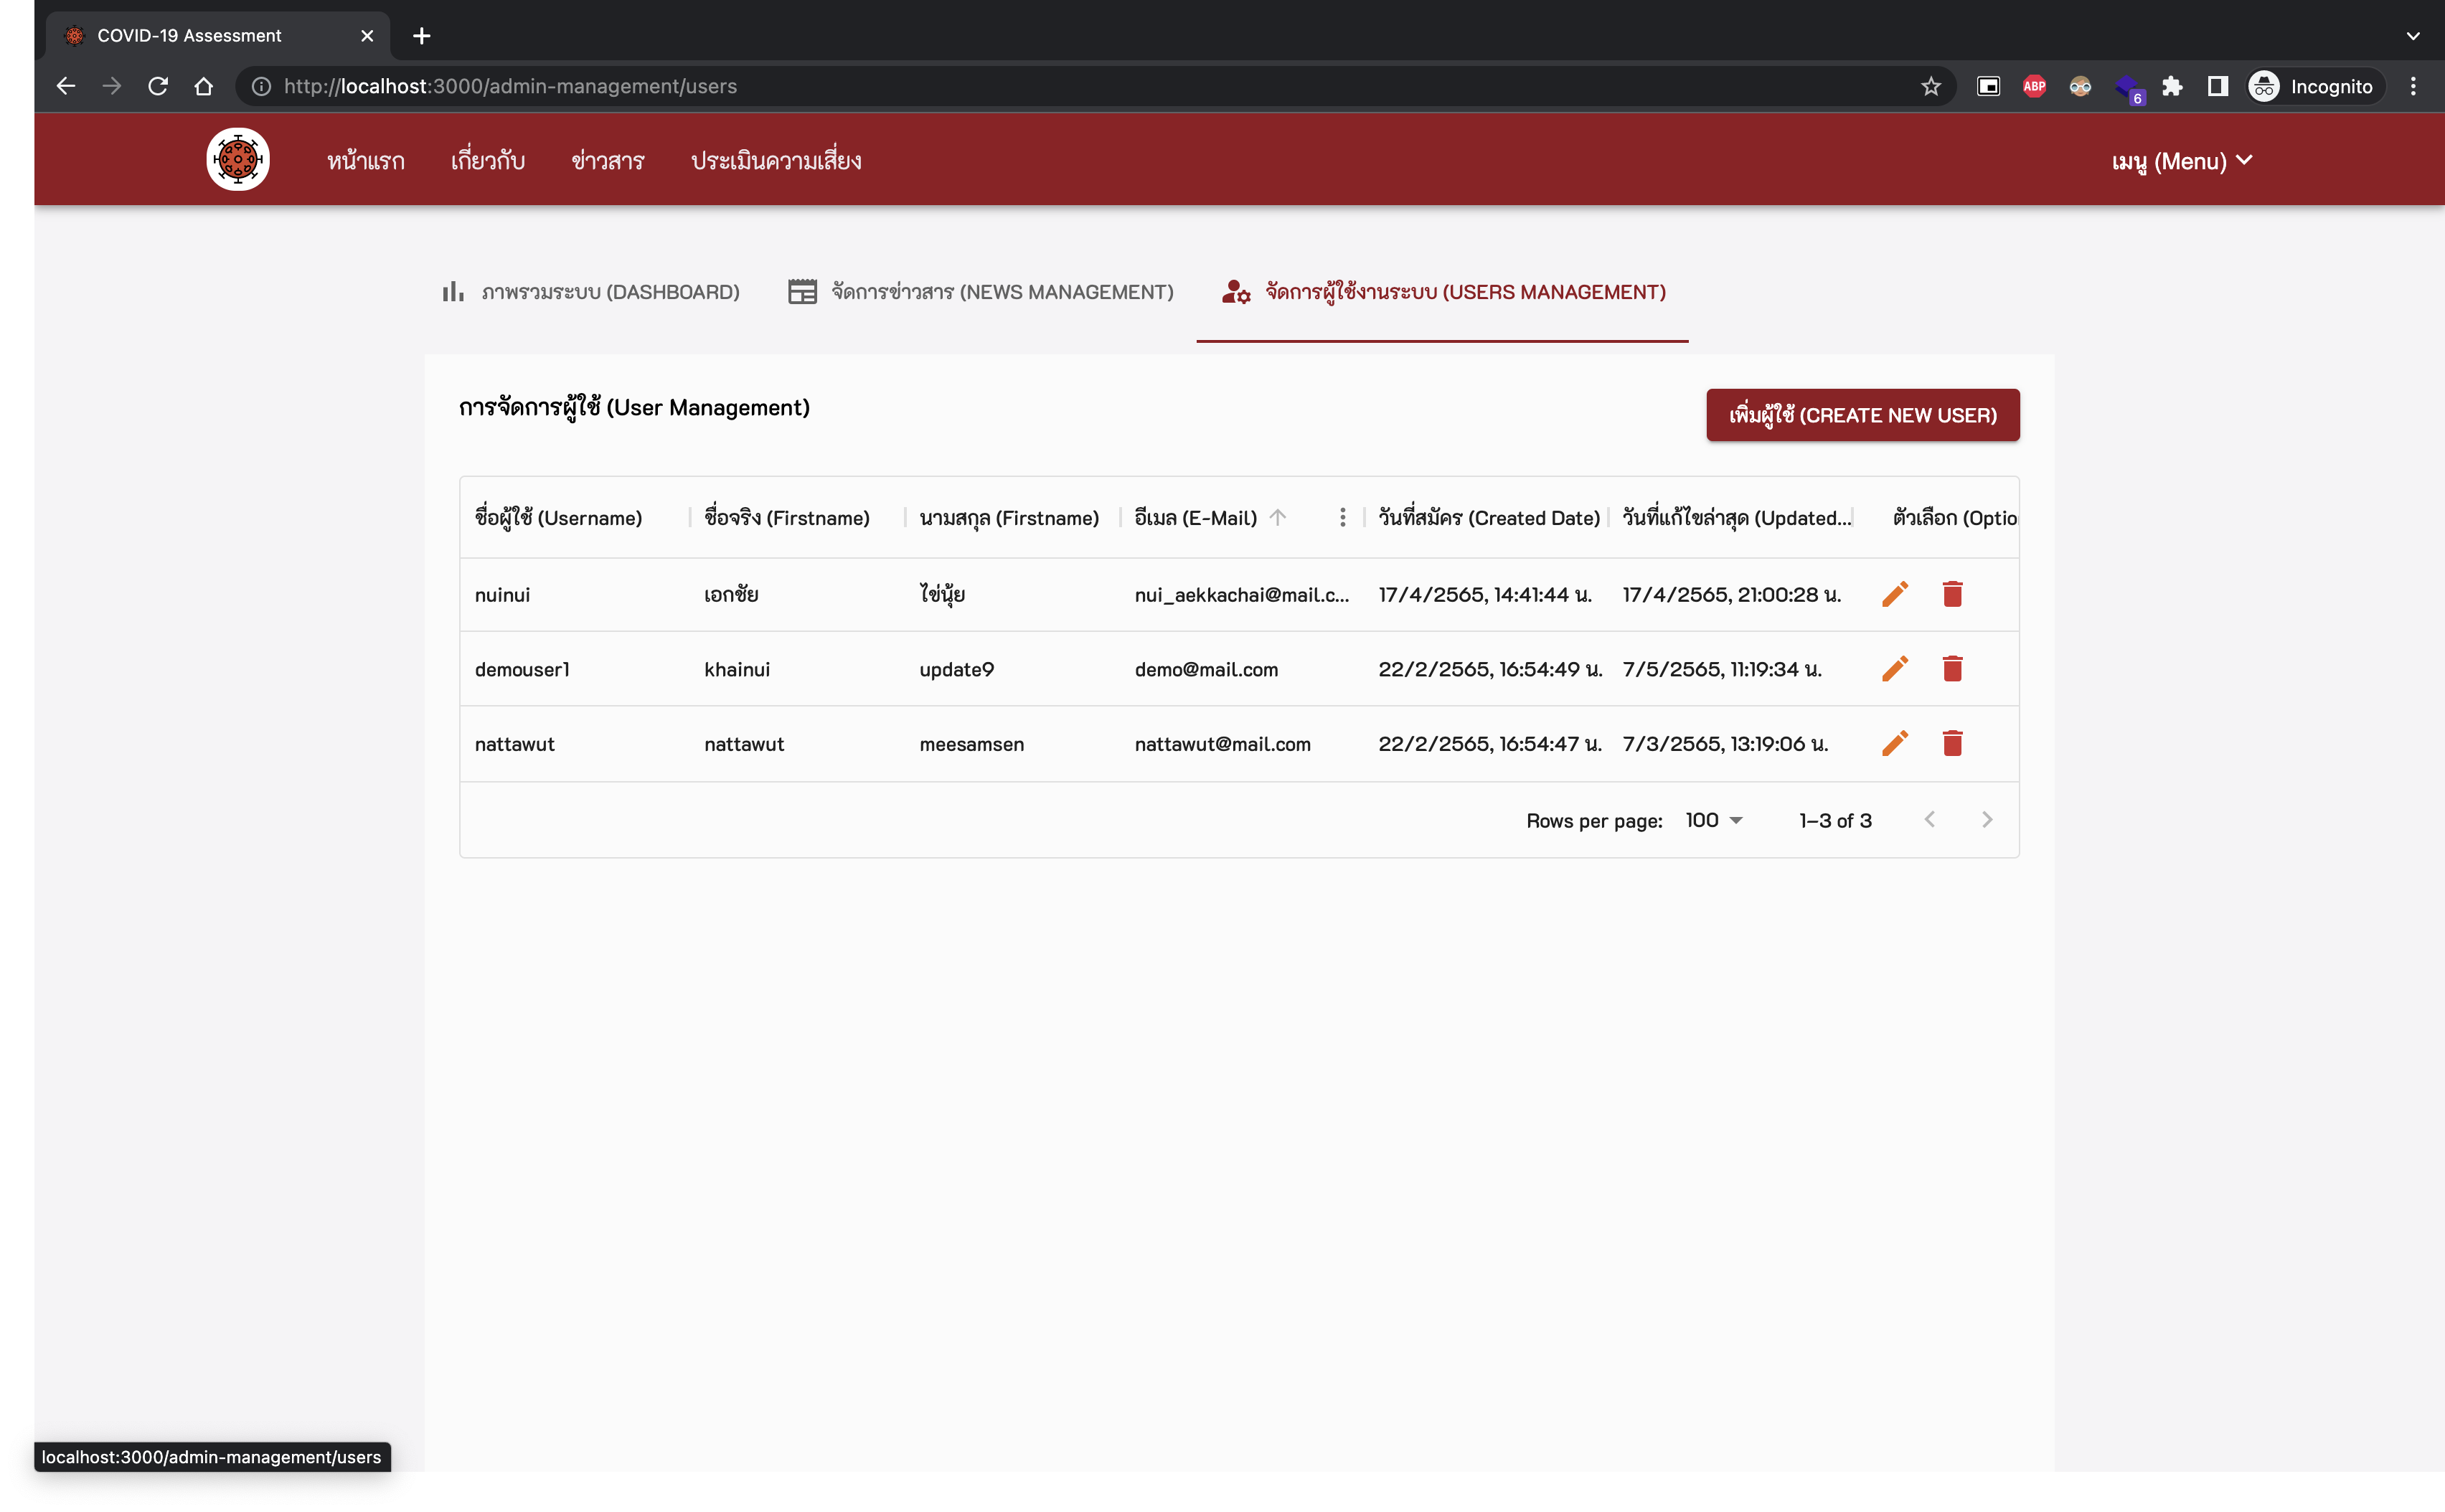Edit the demouser1 row pencil icon
Screen dimensions: 2445x1512
(x=1894, y=668)
